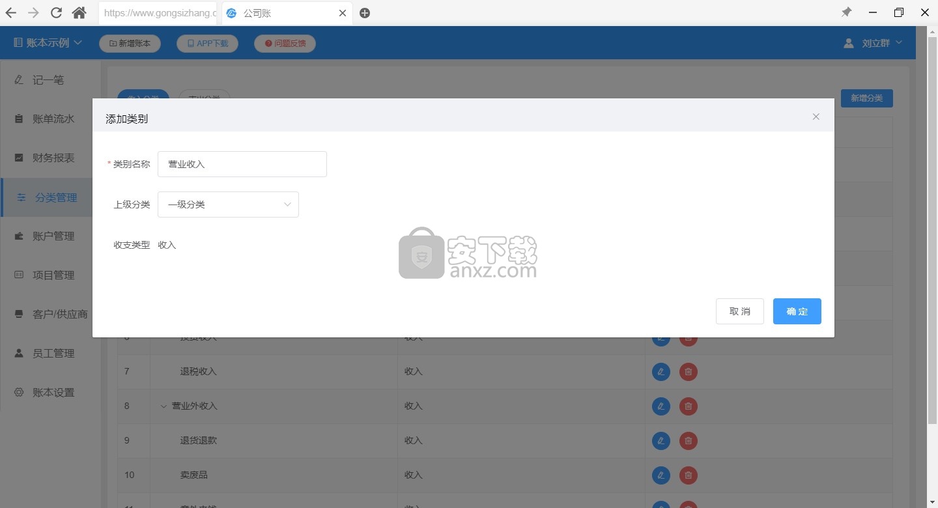Click the pin icon in title bar
Viewport: 938px width, 508px height.
point(846,12)
